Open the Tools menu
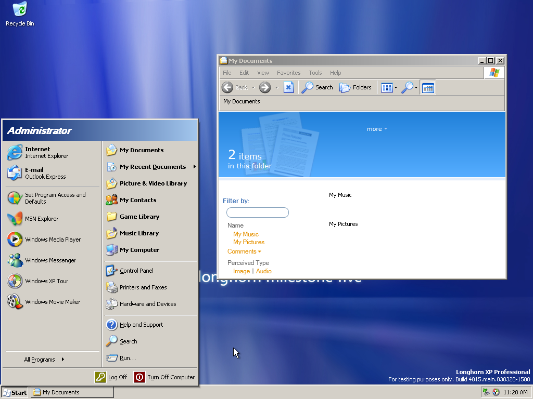 [x=315, y=73]
